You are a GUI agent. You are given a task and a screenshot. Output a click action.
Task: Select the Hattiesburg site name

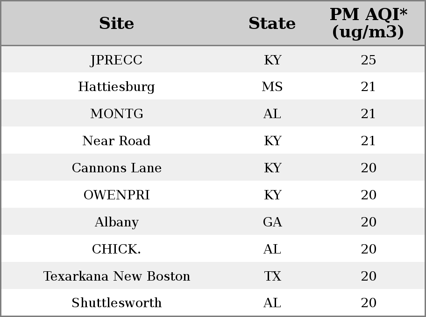(x=116, y=87)
